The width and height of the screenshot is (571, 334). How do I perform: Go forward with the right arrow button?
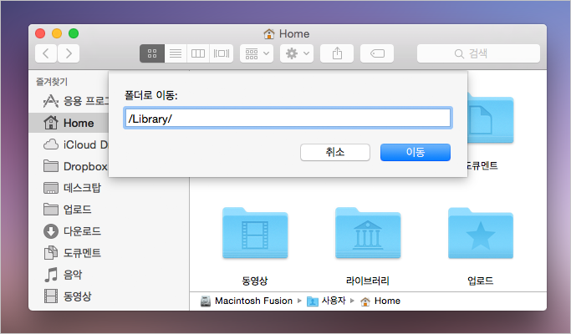(69, 53)
